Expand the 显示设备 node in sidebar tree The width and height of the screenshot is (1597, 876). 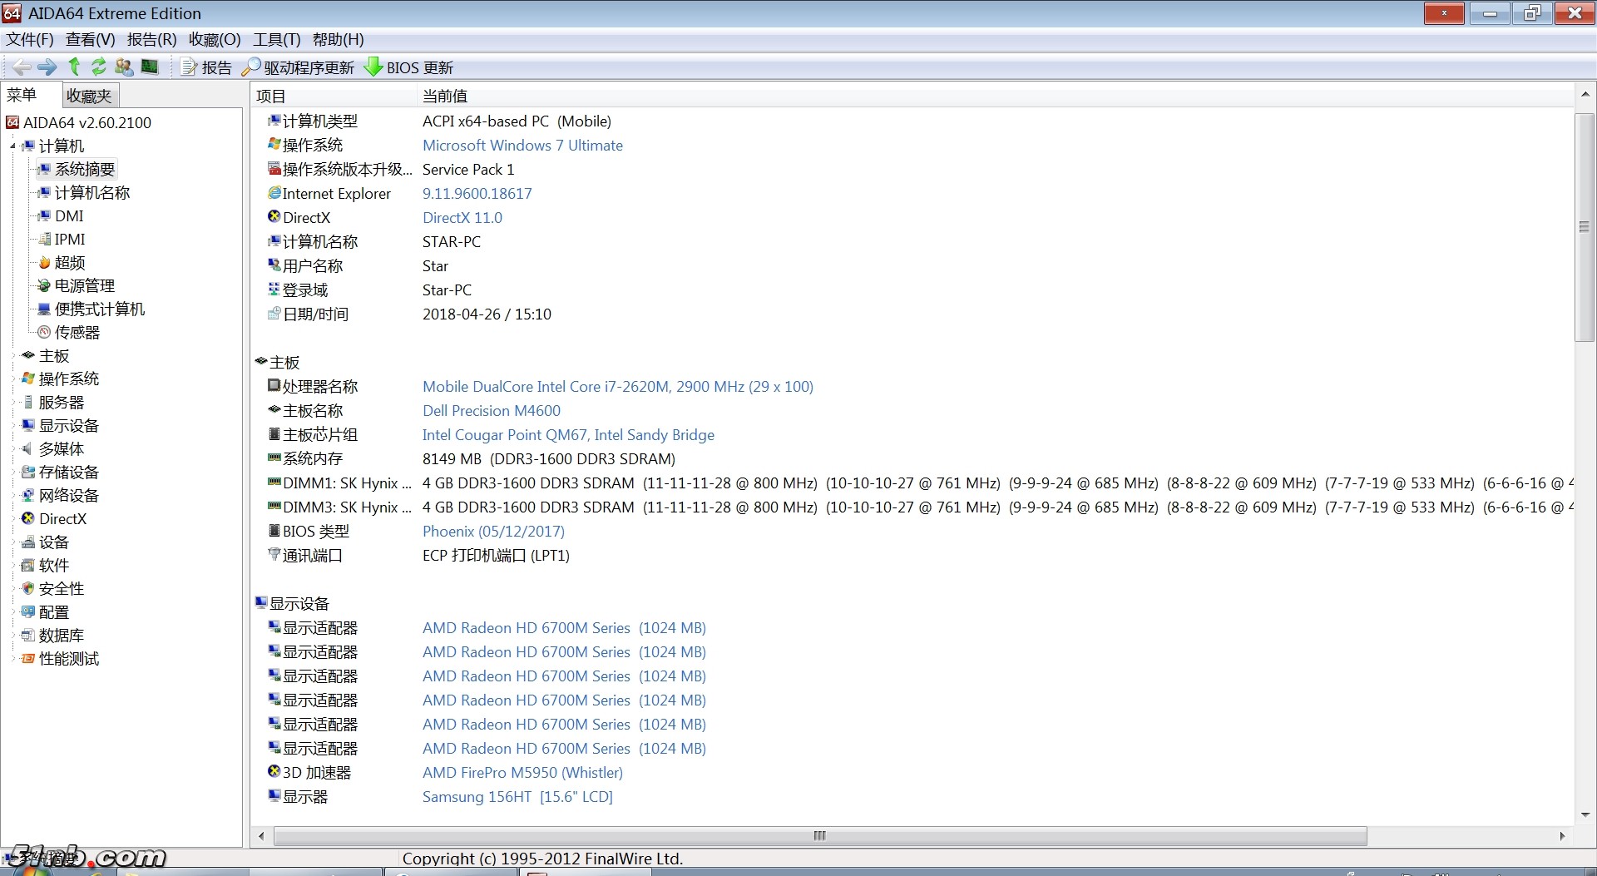(x=12, y=426)
